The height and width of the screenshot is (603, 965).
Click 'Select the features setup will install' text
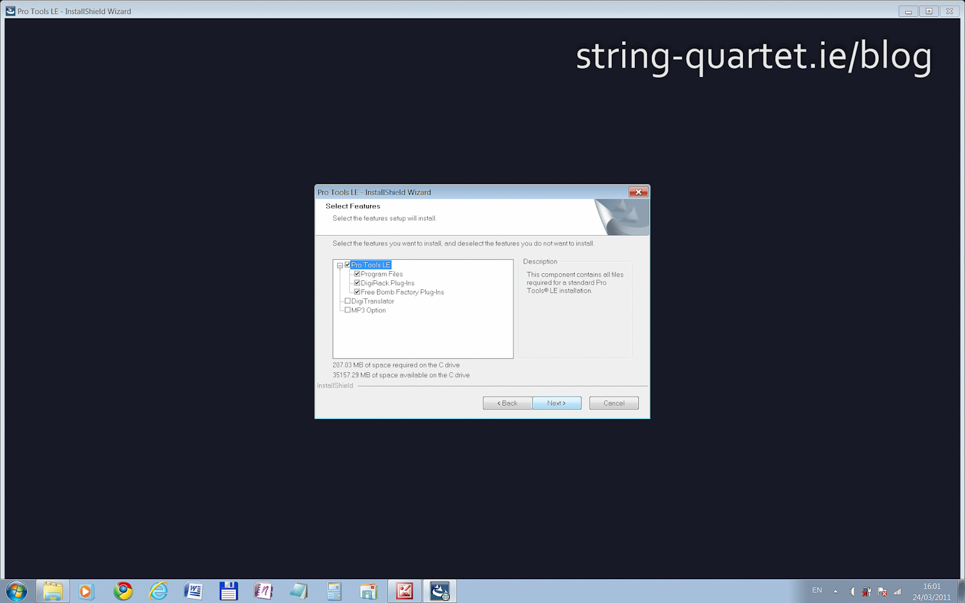pyautogui.click(x=385, y=219)
